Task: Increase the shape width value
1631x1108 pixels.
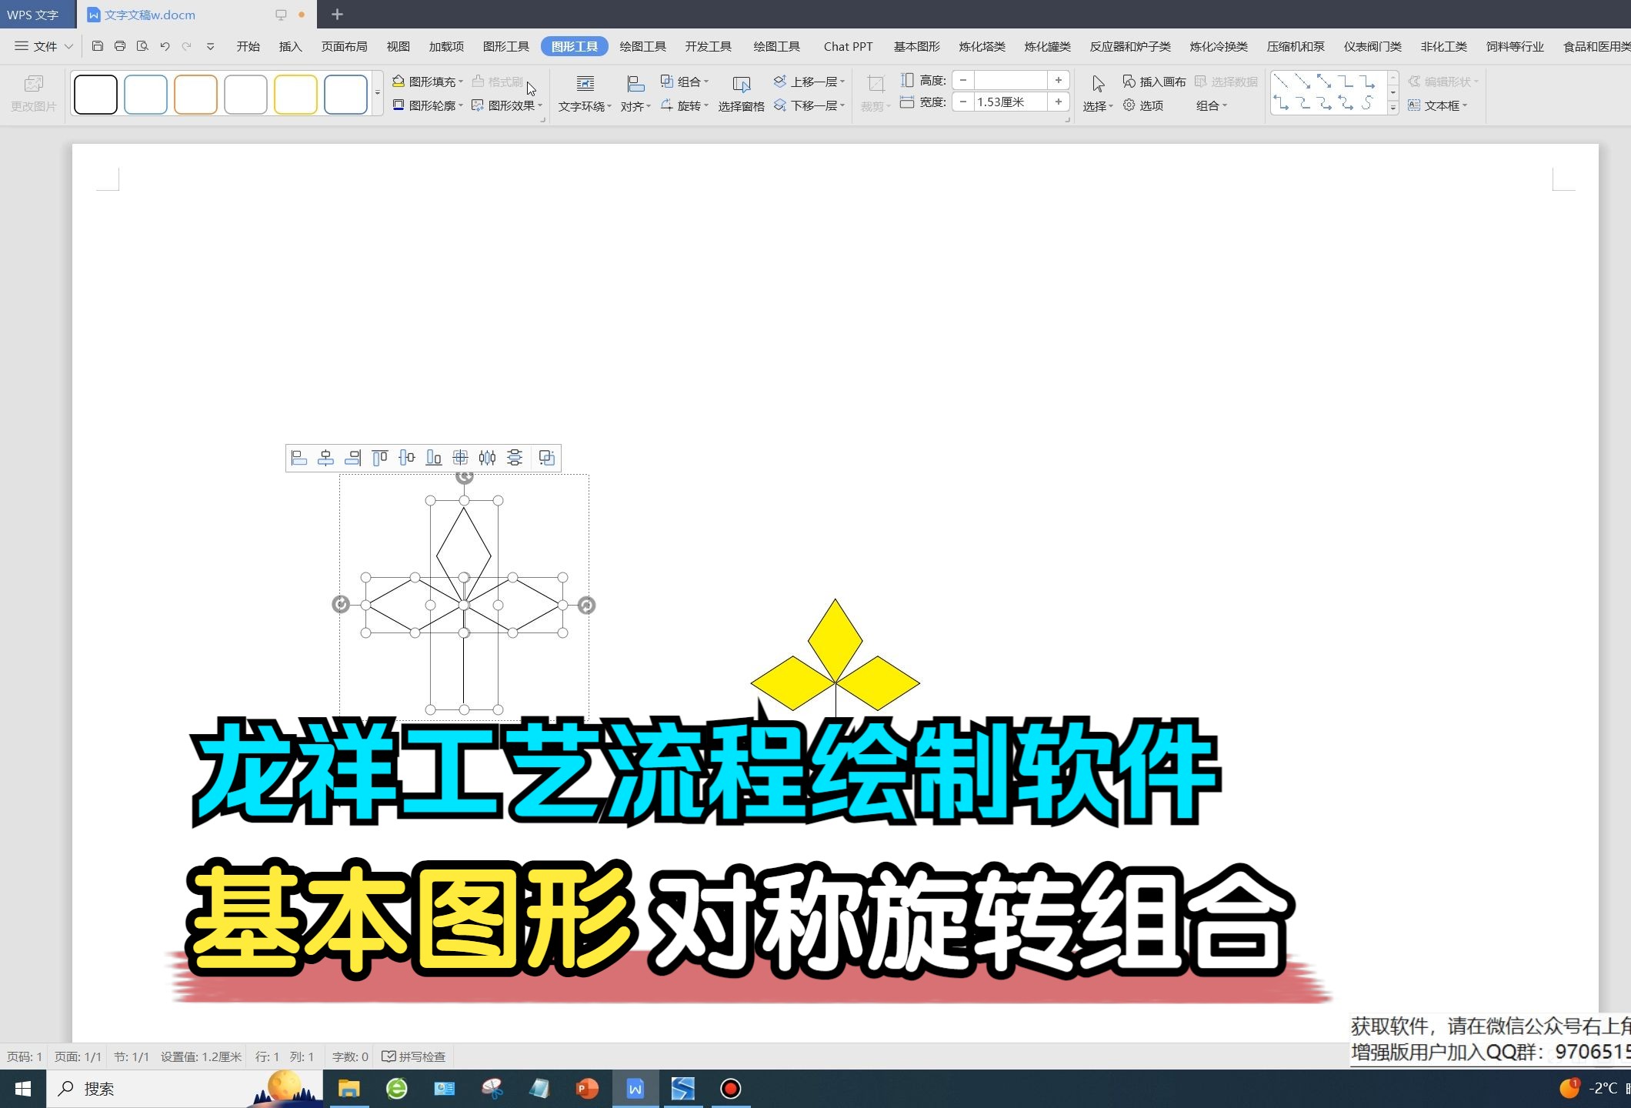Action: (1059, 102)
